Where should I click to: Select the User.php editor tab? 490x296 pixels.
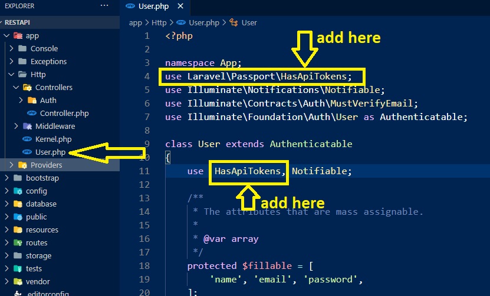tap(153, 6)
